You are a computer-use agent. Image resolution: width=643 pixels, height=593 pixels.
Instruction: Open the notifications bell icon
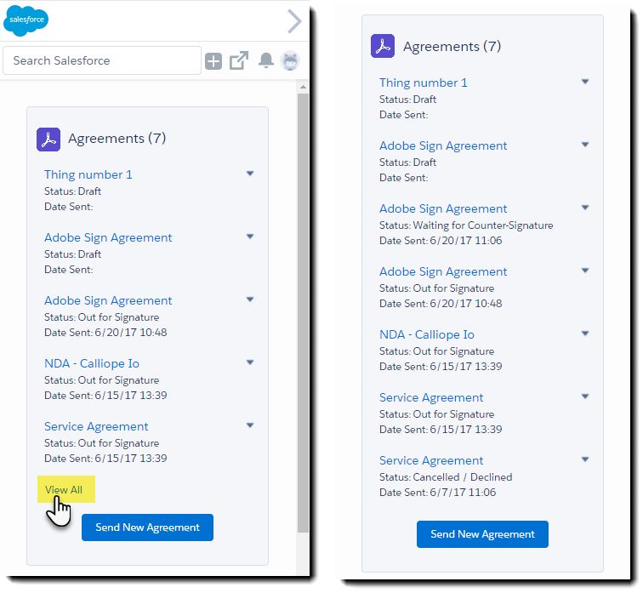266,60
